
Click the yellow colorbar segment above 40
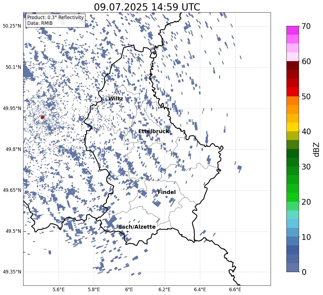coord(292,127)
